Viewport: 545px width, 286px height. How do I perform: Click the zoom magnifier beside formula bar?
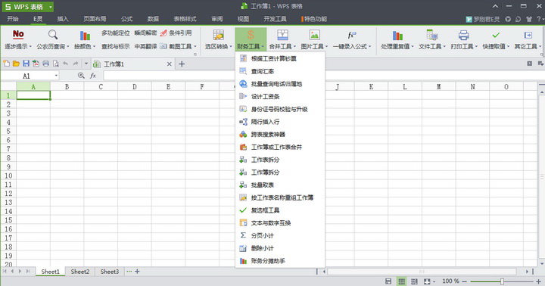pos(81,76)
